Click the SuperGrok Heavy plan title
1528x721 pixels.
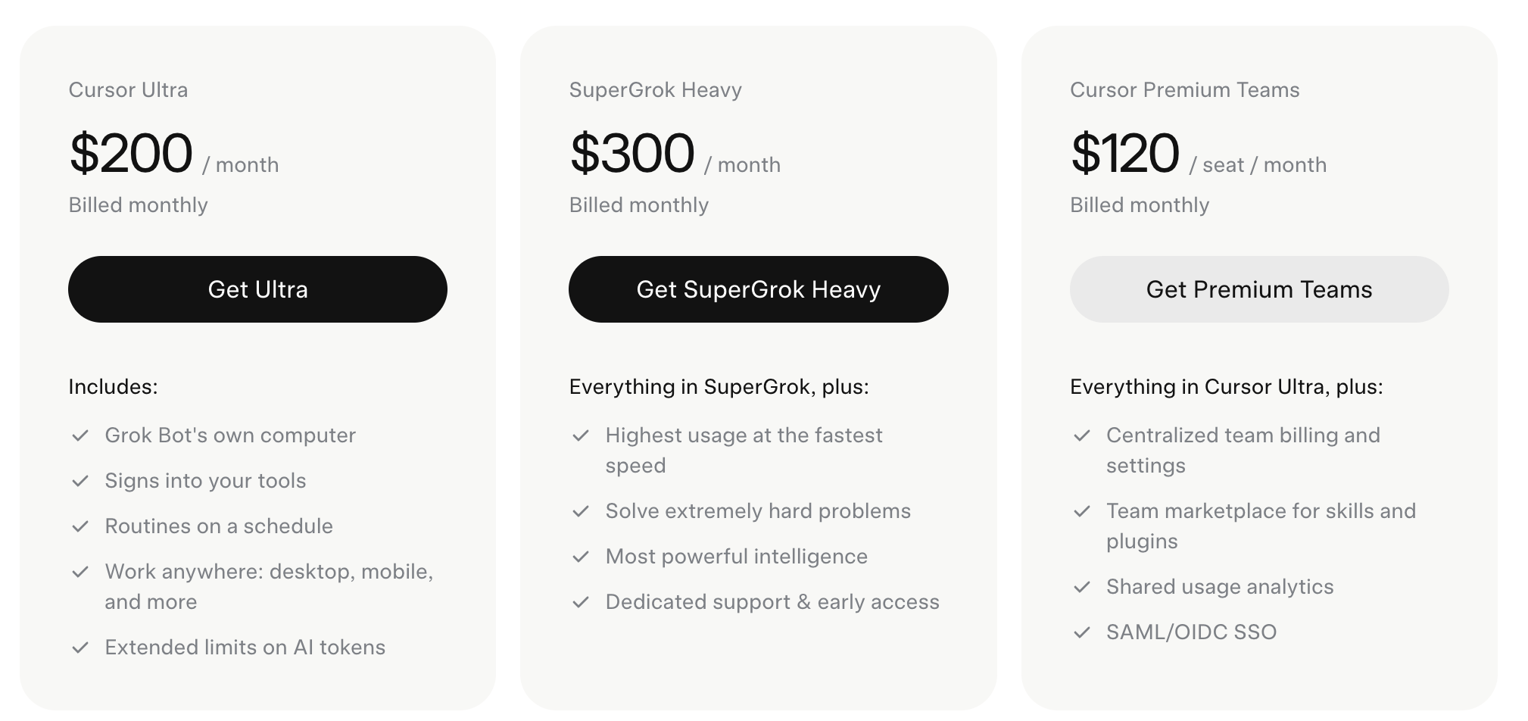point(656,89)
